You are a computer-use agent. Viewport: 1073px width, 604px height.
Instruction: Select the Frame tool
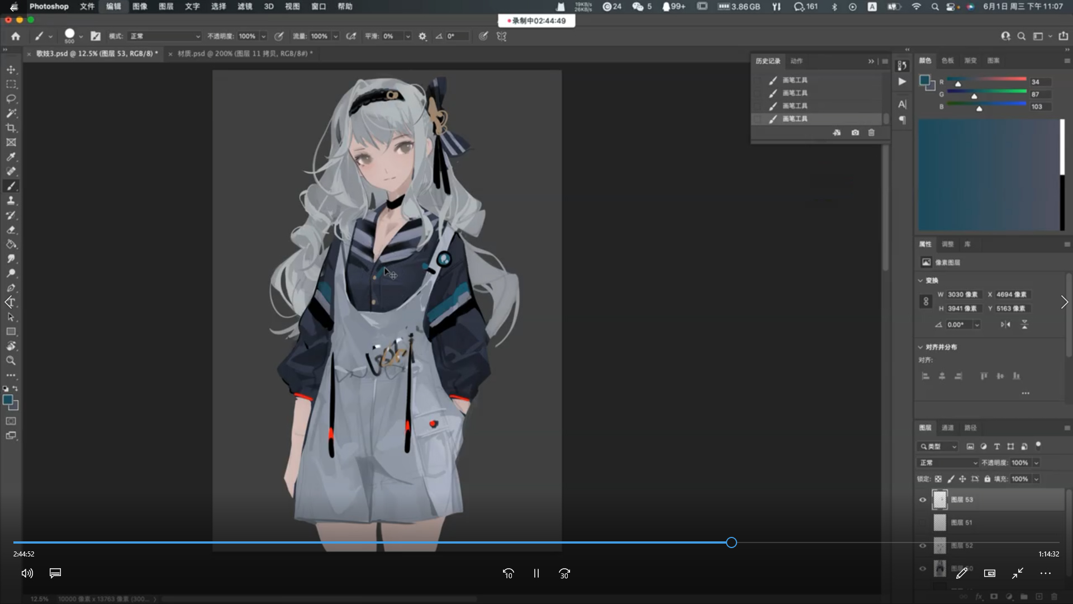(x=11, y=143)
